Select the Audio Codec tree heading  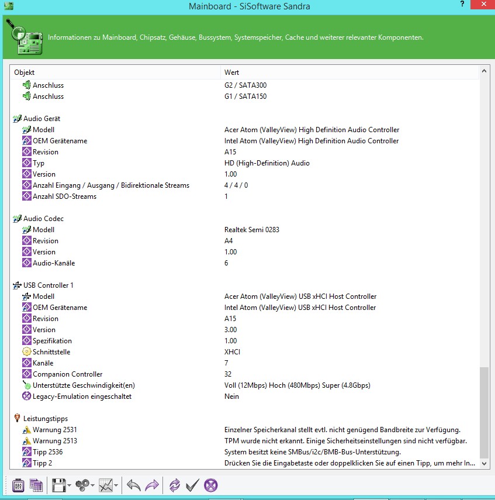[43, 219]
